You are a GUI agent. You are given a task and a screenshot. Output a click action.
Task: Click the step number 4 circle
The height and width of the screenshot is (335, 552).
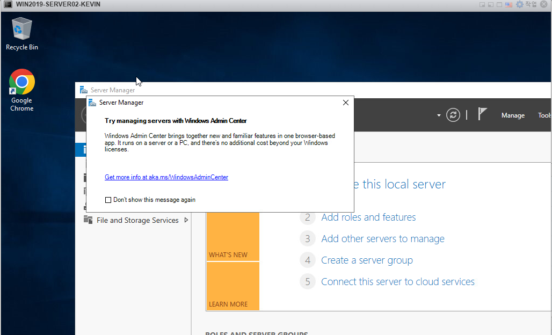tap(307, 260)
